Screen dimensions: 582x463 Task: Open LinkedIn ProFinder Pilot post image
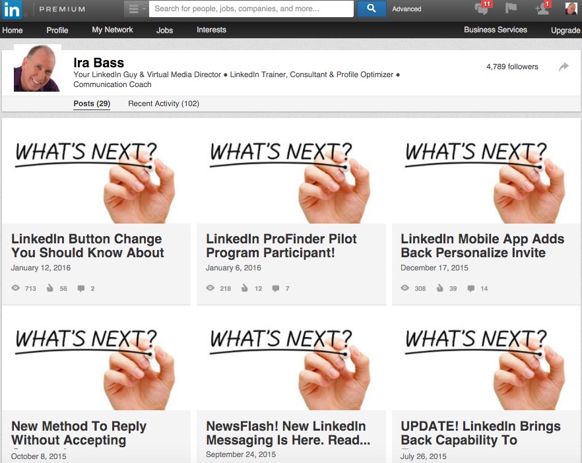click(x=291, y=171)
